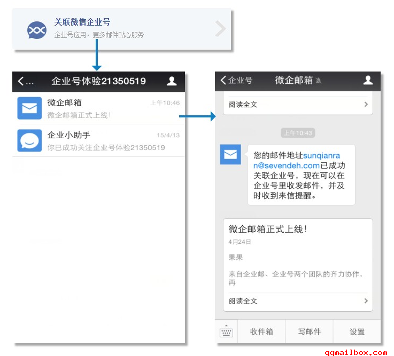The height and width of the screenshot is (356, 394).
Task: Tap the article date 4月24日
Action: click(x=240, y=242)
